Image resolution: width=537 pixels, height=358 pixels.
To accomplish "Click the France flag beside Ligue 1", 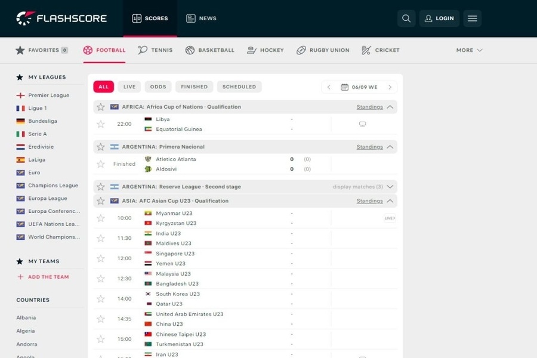I will 20,108.
